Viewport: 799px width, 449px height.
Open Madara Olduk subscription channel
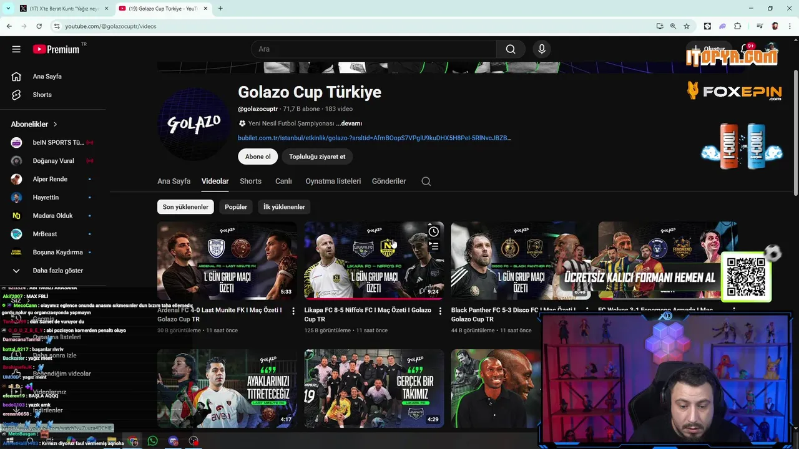pos(52,216)
